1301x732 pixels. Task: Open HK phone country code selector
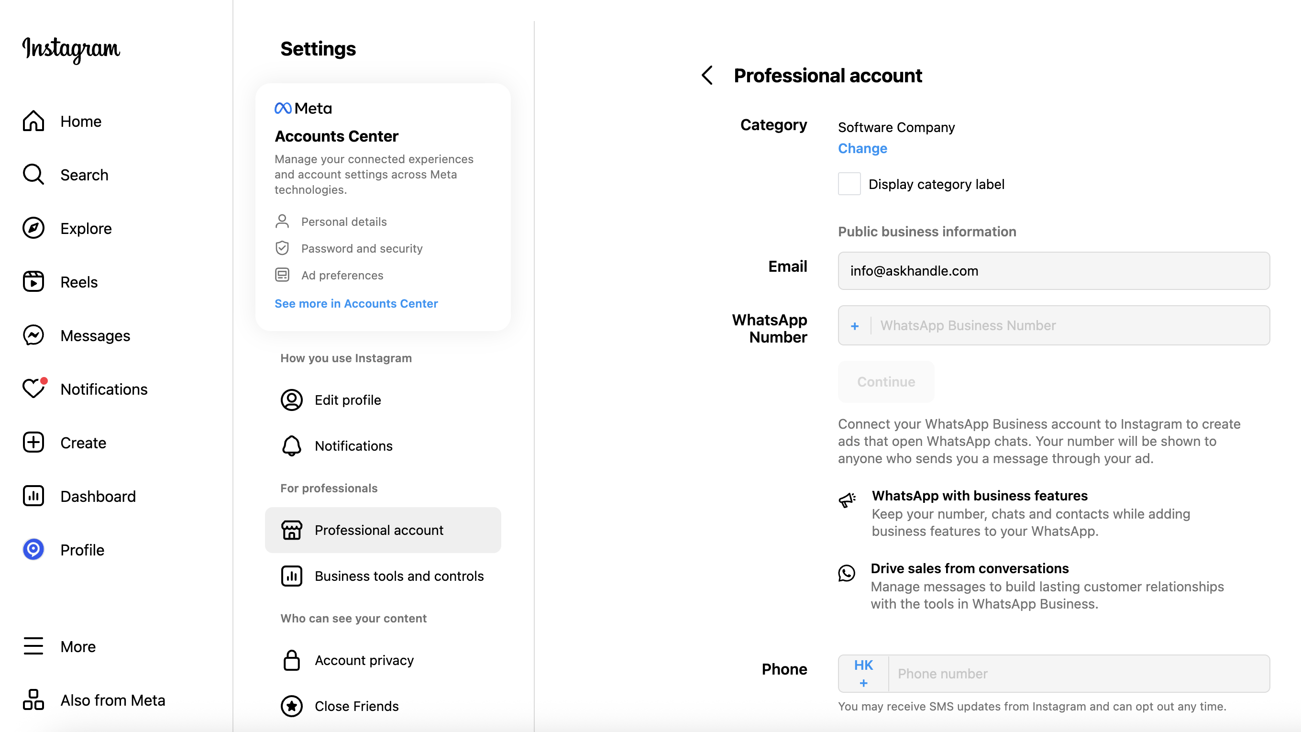(x=863, y=674)
